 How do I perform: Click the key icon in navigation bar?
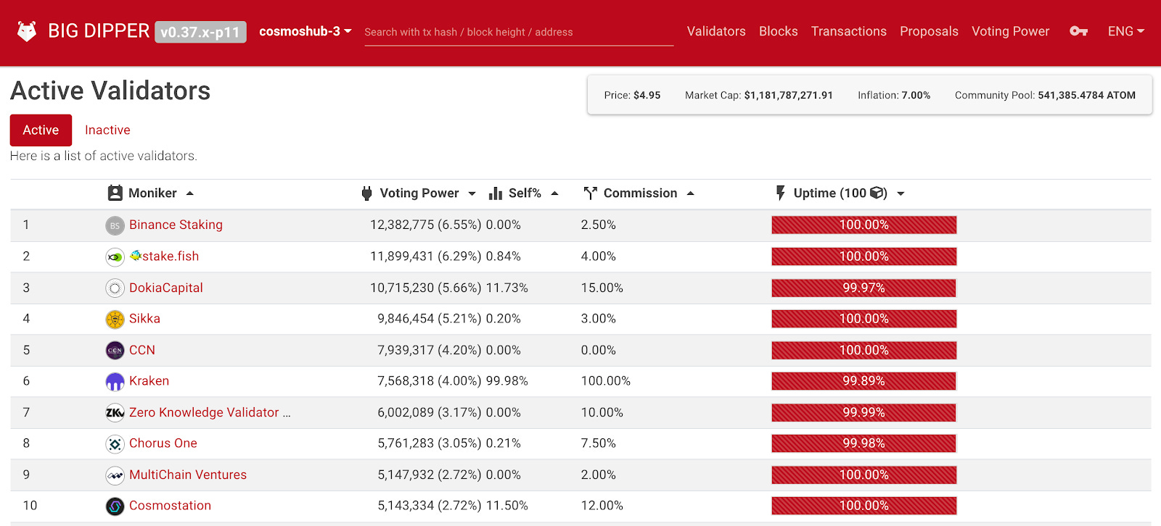pyautogui.click(x=1078, y=31)
